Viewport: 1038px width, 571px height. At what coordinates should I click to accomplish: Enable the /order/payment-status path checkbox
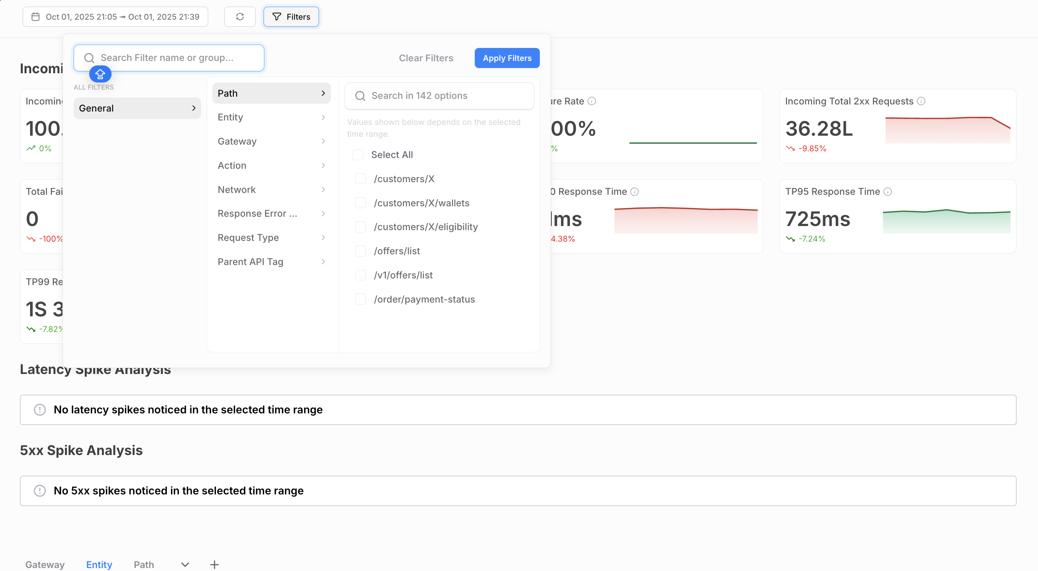pyautogui.click(x=360, y=299)
